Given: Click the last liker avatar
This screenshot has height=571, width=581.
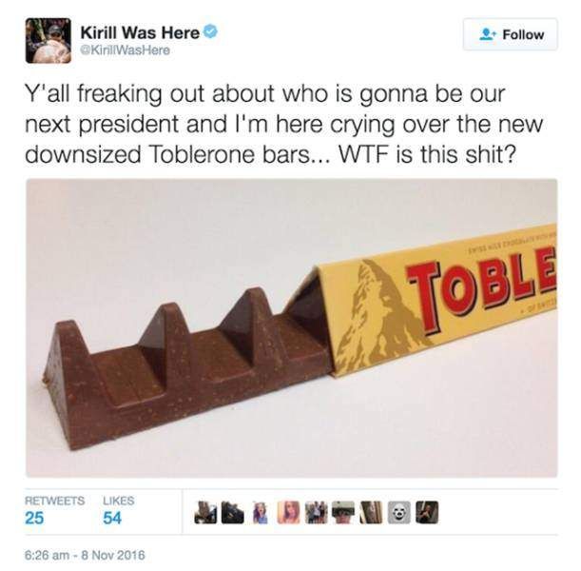Looking at the screenshot, I should [427, 512].
